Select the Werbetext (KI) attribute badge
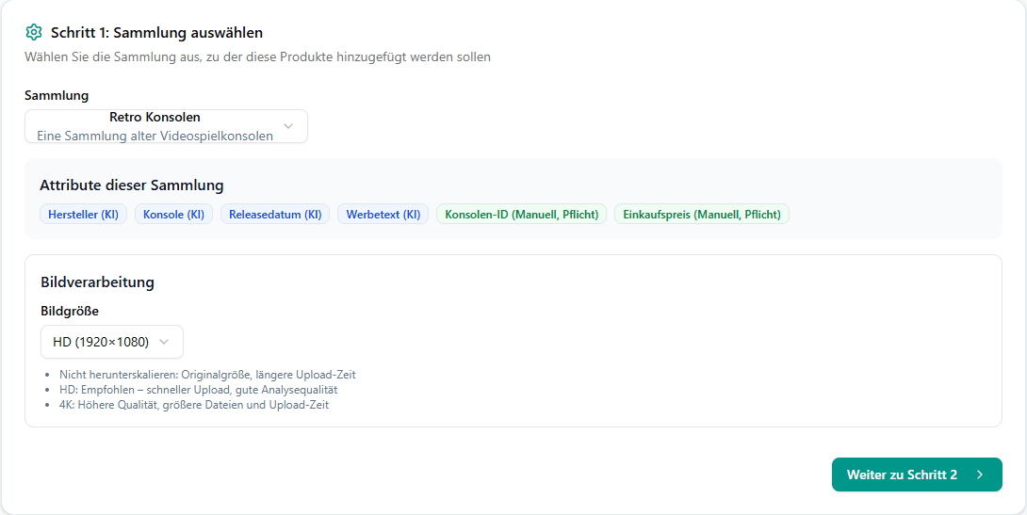 tap(383, 215)
